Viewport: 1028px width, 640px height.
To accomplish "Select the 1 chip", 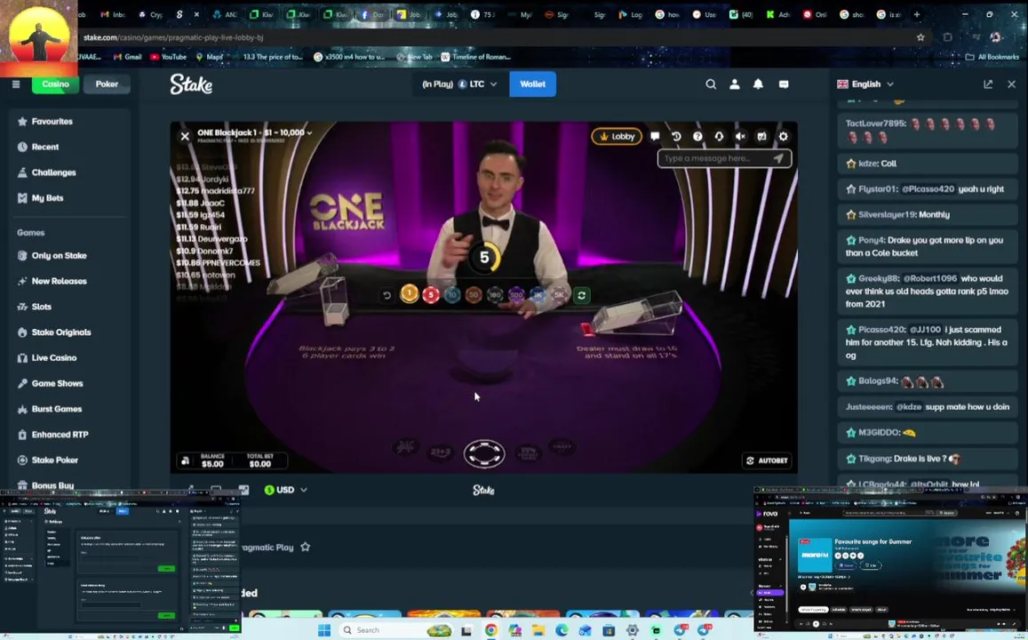I will pos(409,294).
